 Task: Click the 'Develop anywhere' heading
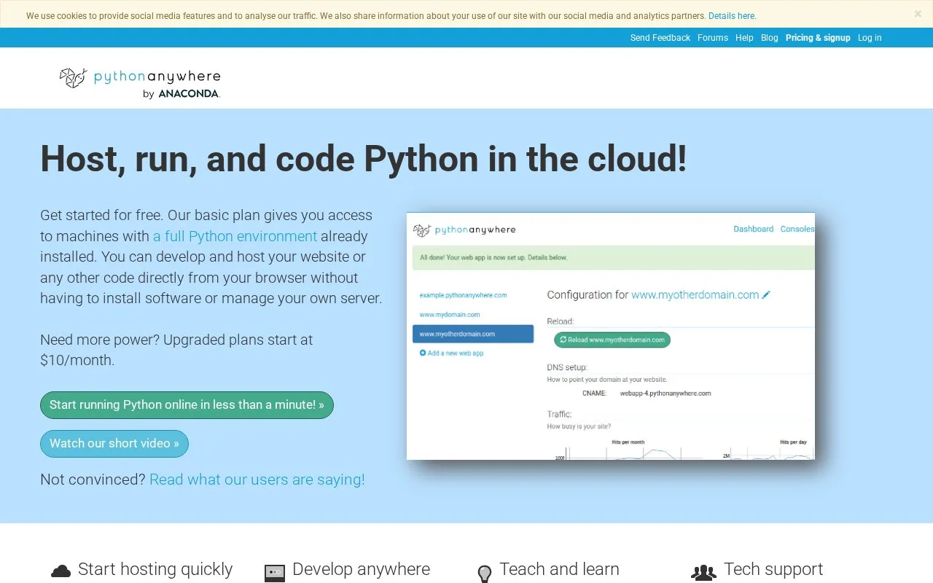361,569
